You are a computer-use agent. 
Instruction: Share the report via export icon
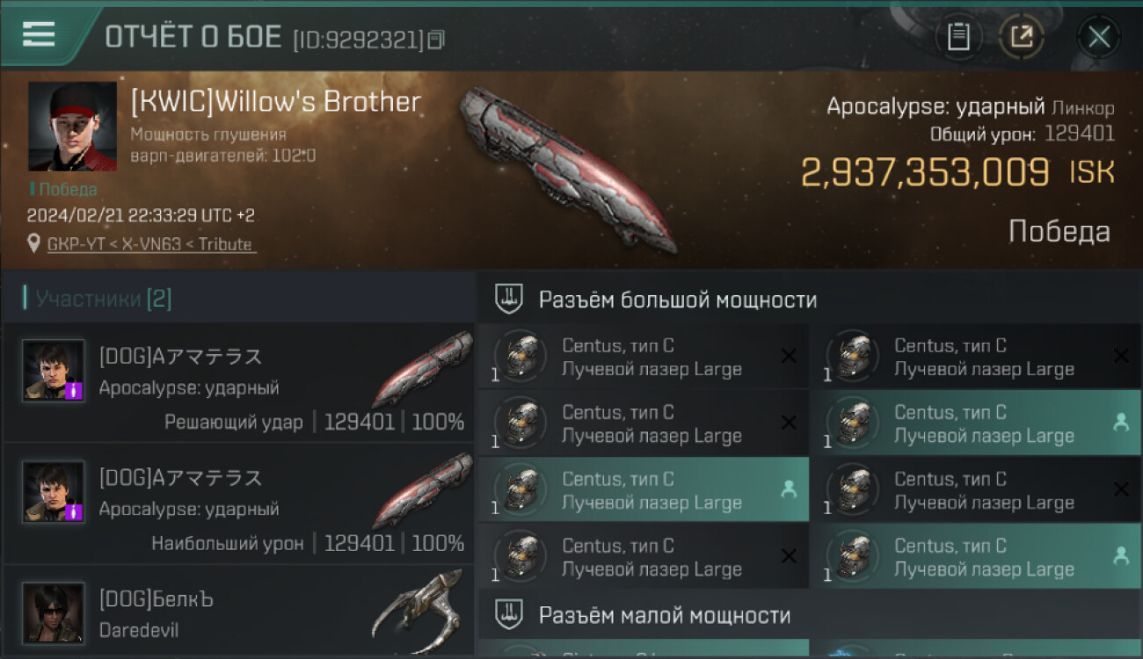[x=1022, y=37]
